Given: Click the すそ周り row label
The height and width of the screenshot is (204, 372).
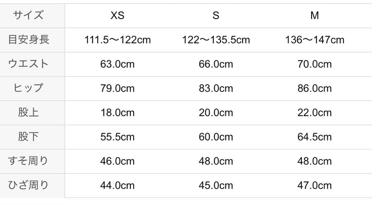Looking at the screenshot, I should pos(29,161).
